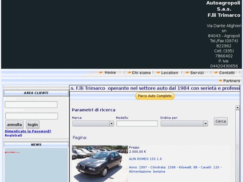Click the annulla button

pyautogui.click(x=14, y=125)
